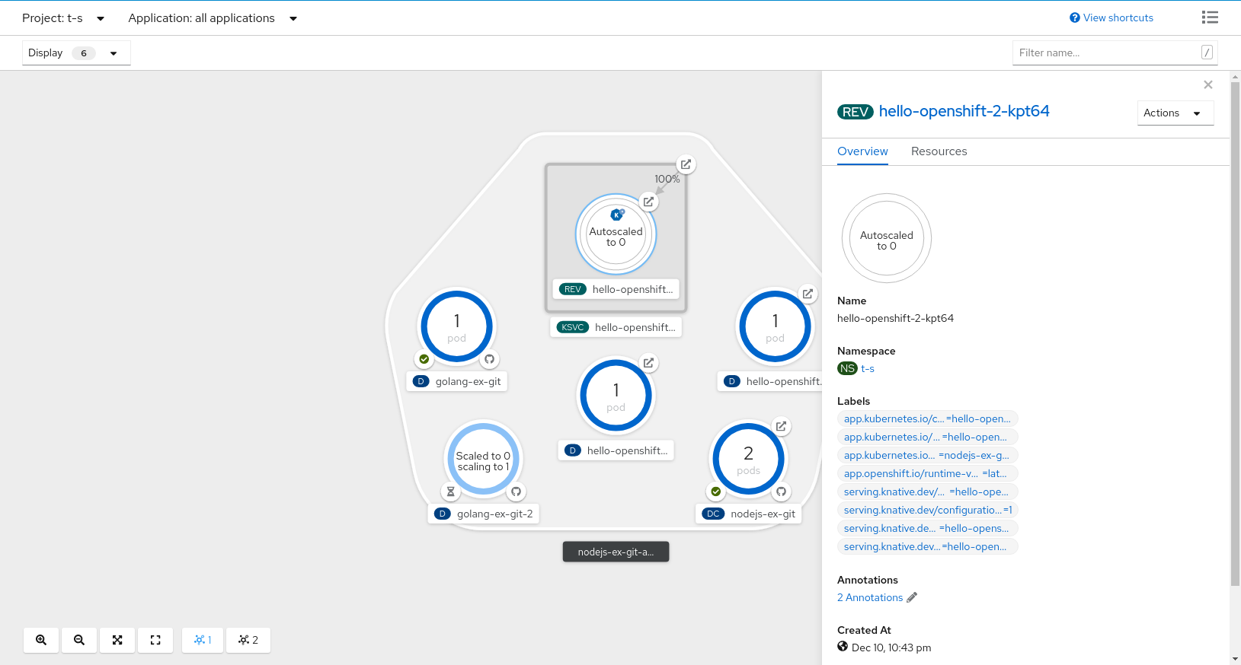This screenshot has height=665, width=1241.
Task: Click the KSVC hello-openshift label
Action: (616, 327)
